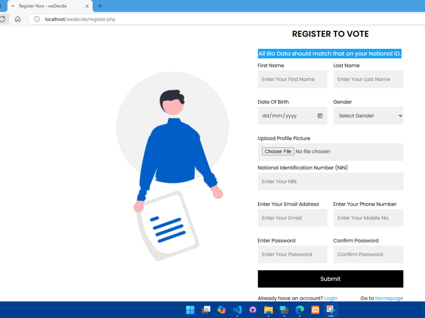This screenshot has height=318, width=425.
Task: Click the Date Of Birth field
Action: (x=292, y=116)
